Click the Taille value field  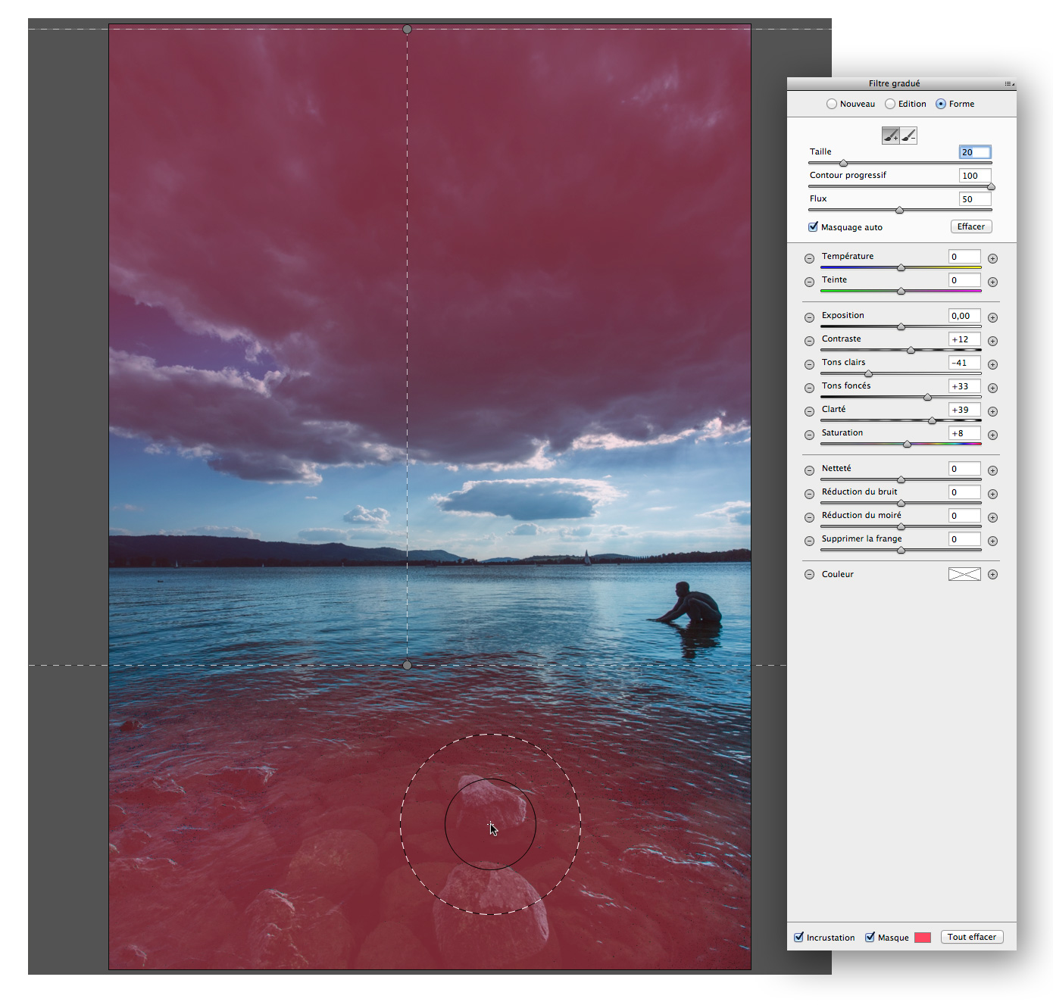click(975, 152)
